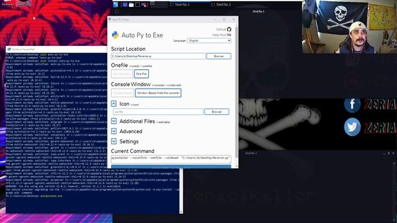The width and height of the screenshot is (397, 223).
Task: Click the Facebook icon in the overlay
Action: pos(352,105)
